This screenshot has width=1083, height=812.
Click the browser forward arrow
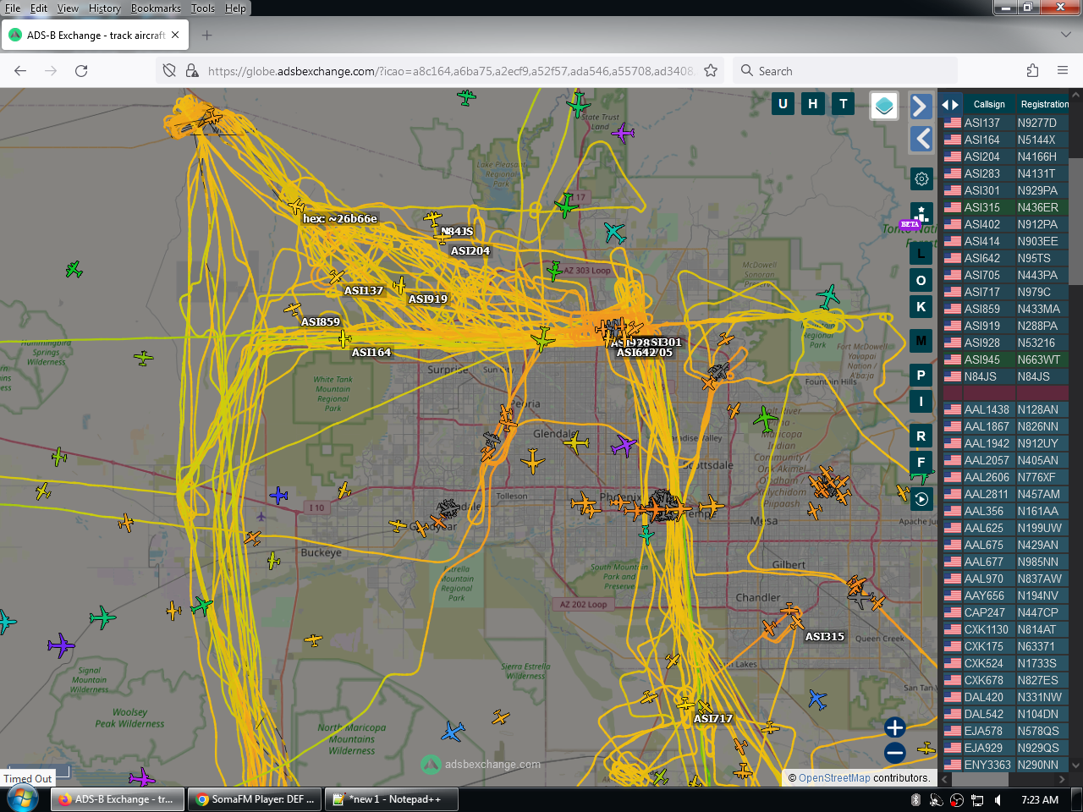[x=51, y=71]
